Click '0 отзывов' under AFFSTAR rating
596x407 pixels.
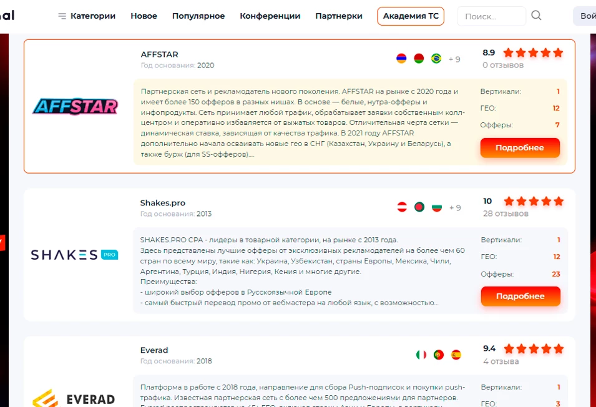point(503,65)
